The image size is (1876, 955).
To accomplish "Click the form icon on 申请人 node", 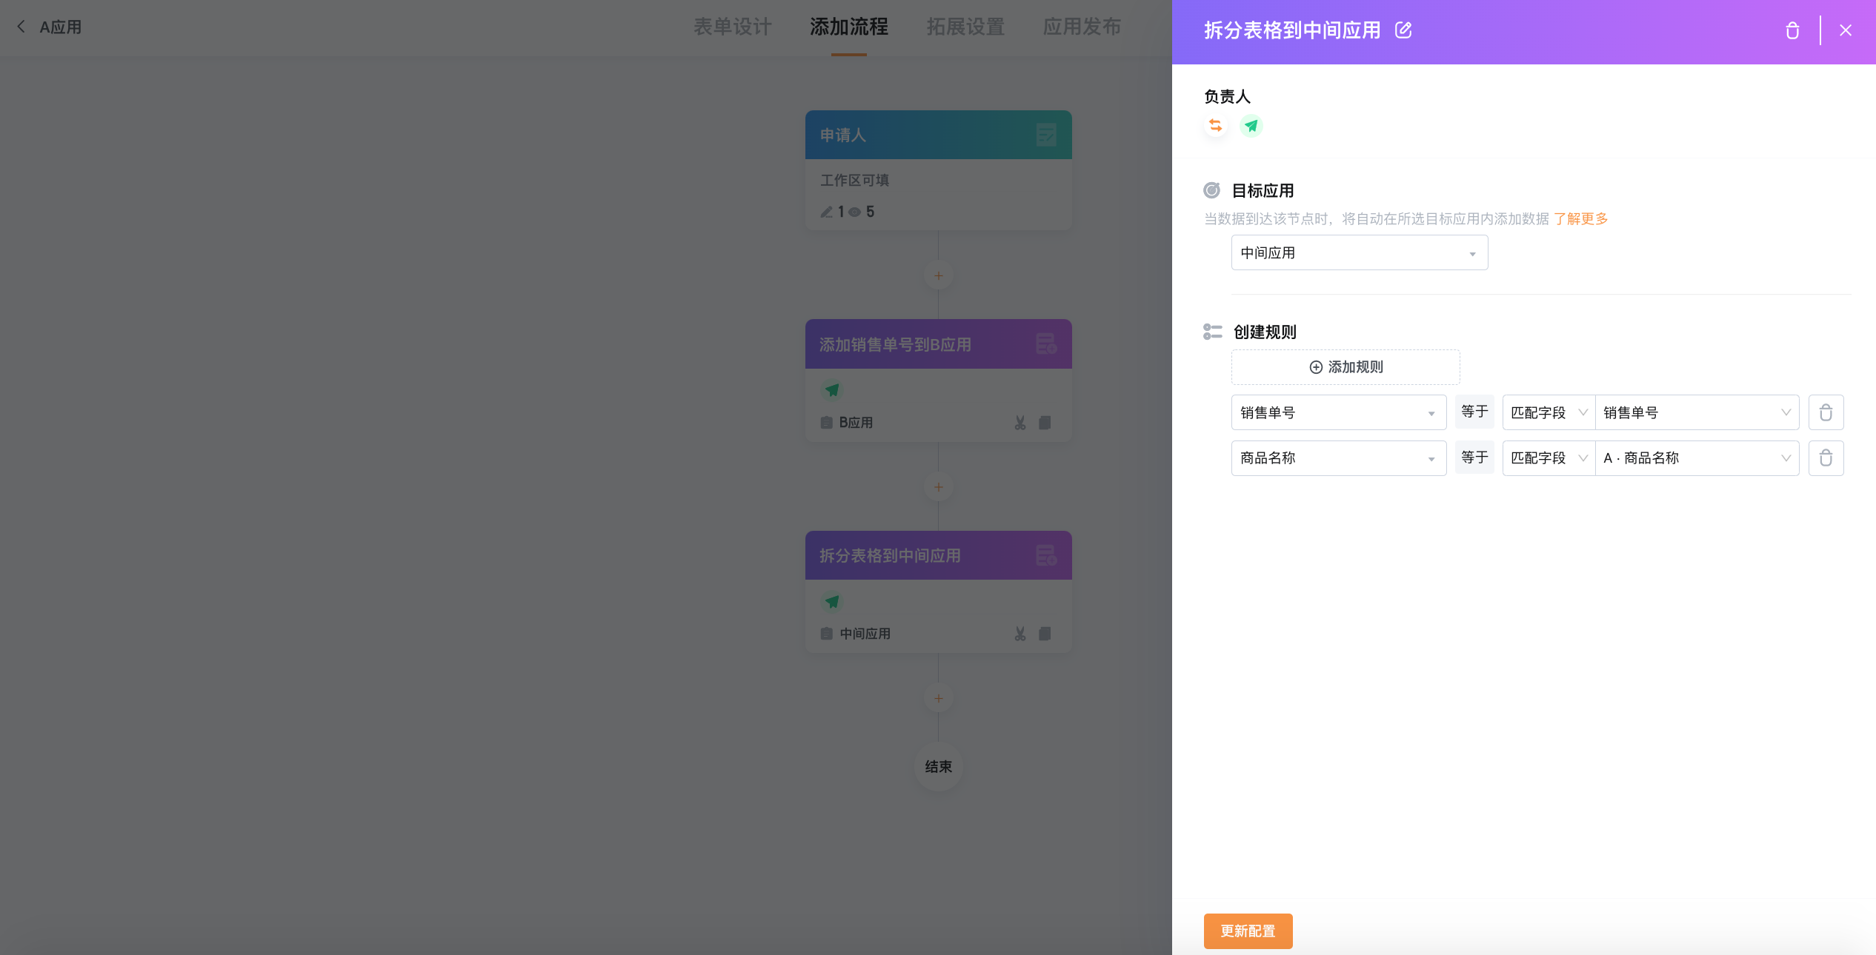I will [1046, 135].
